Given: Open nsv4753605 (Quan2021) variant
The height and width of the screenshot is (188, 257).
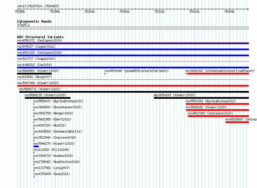Looking at the screenshot, I should [x=52, y=174].
